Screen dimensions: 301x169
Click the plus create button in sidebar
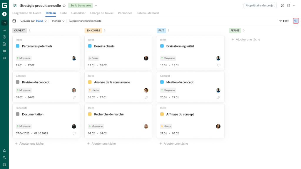(x=4, y=14)
